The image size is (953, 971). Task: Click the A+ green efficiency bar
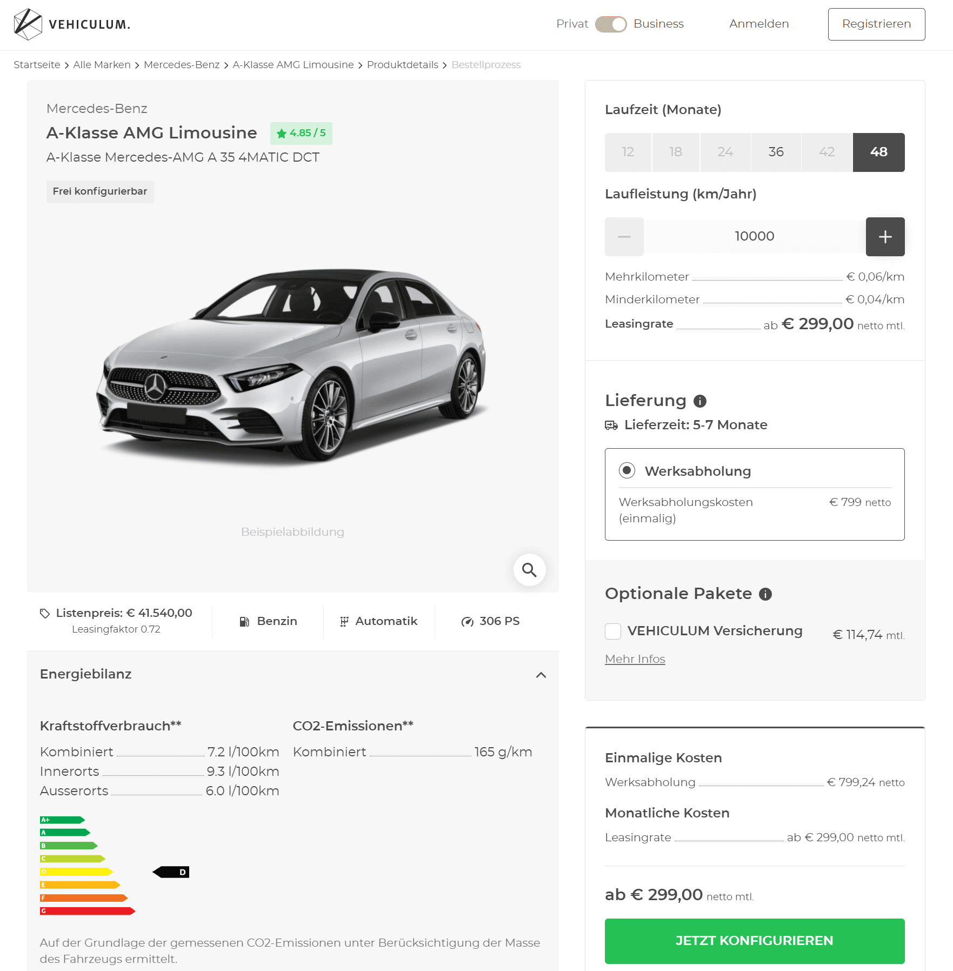pyautogui.click(x=62, y=820)
